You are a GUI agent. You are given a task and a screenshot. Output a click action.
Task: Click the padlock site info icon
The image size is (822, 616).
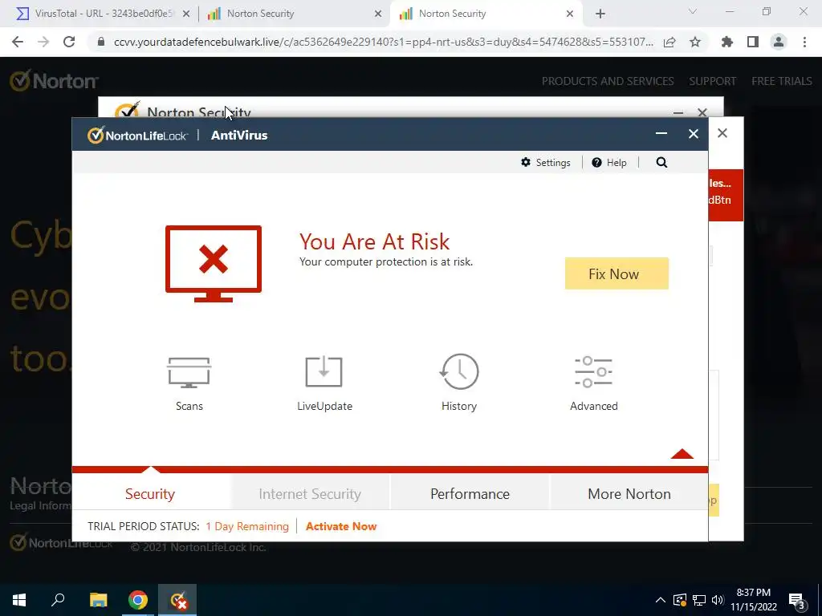(101, 42)
